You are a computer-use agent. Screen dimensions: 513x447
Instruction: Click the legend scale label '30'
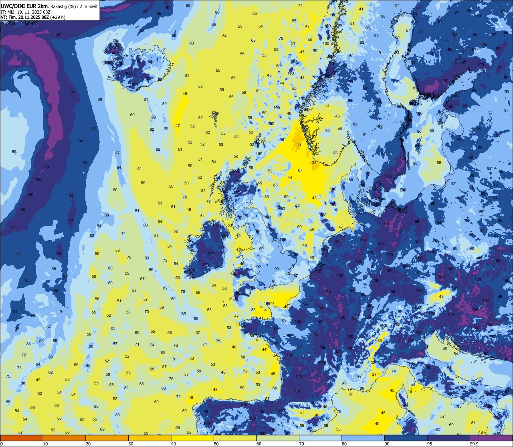click(x=131, y=444)
